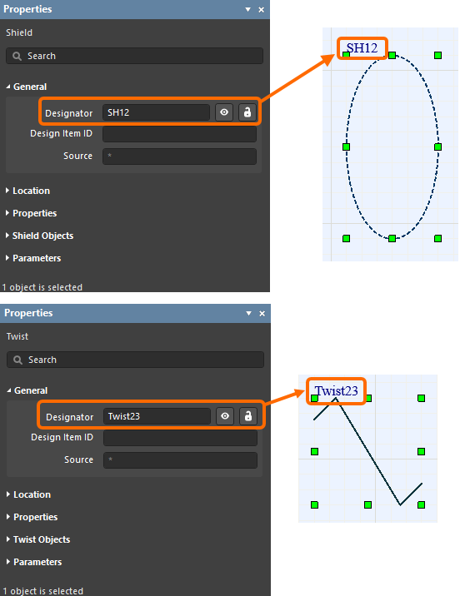465x596 pixels.
Task: Toggle Twist designator visibility eye icon
Action: coord(225,416)
